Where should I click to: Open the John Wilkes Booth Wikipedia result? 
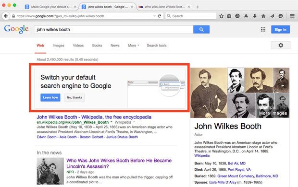tap(94, 117)
